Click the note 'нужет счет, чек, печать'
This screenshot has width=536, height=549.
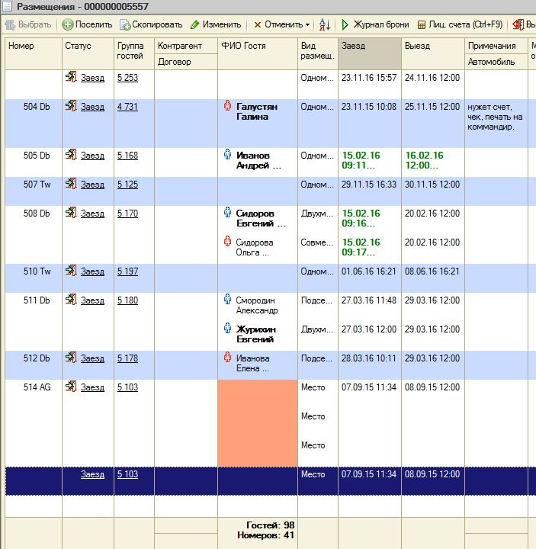click(495, 117)
